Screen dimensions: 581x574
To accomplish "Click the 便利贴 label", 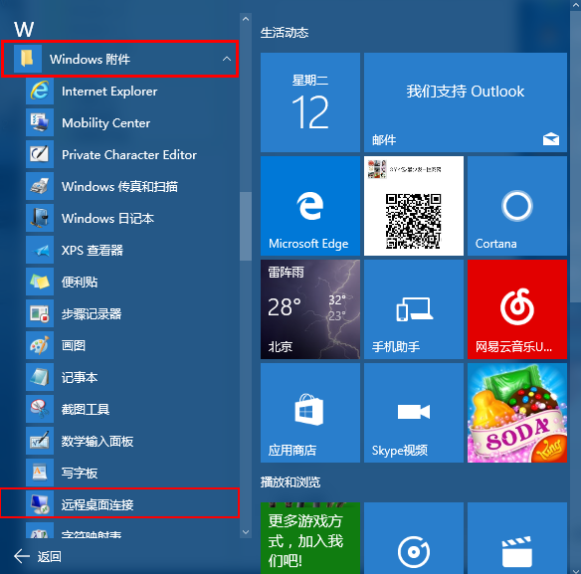I will point(80,282).
